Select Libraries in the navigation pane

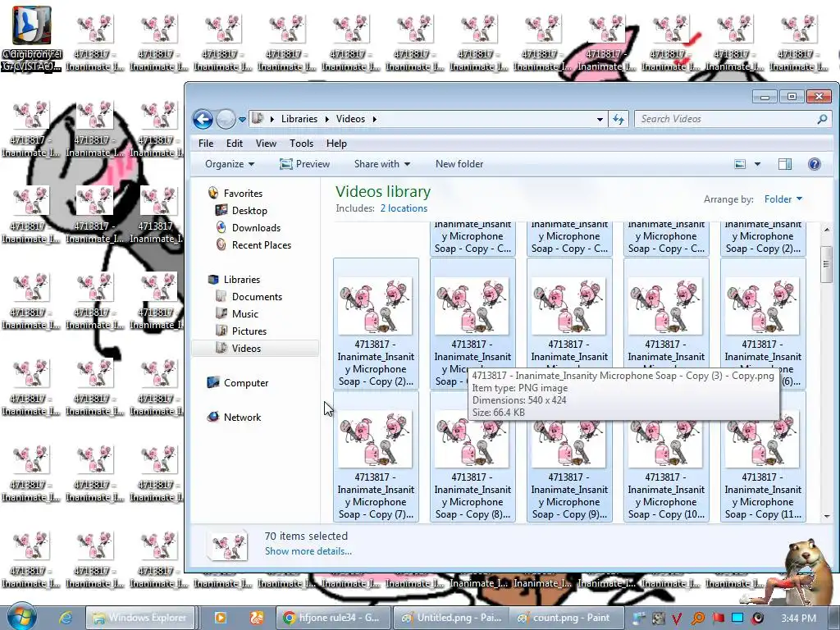(242, 280)
